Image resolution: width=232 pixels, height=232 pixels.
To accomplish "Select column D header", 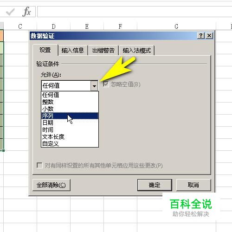I will [53, 26].
